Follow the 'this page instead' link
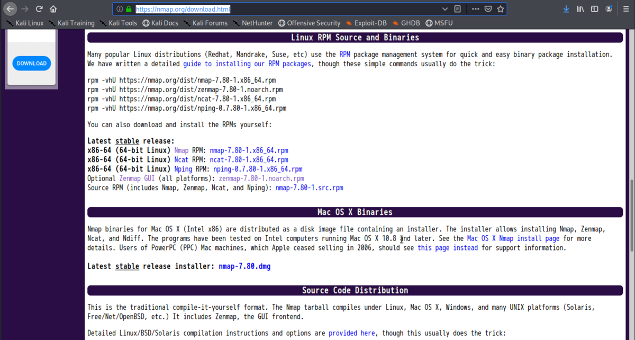The image size is (635, 340). (448, 248)
